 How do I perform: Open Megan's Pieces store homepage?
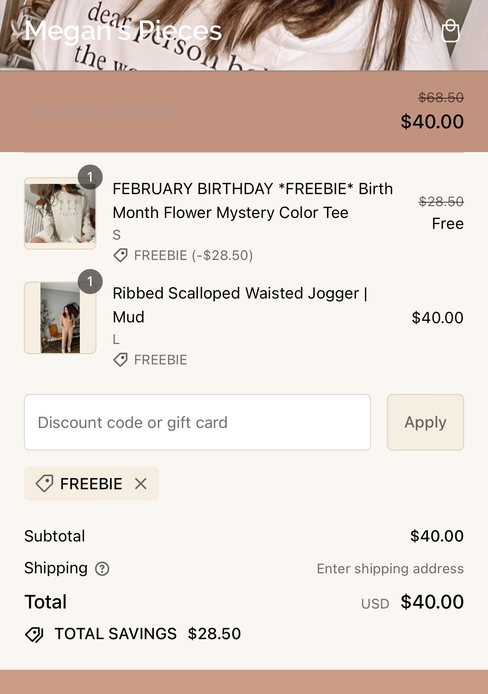tap(123, 31)
